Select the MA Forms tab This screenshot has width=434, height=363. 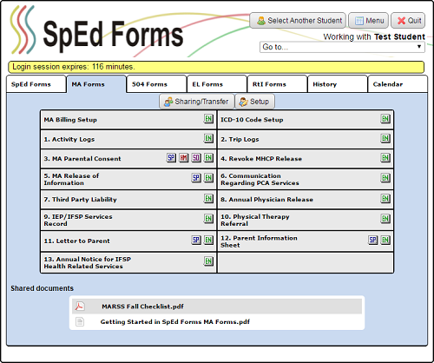[x=96, y=84]
